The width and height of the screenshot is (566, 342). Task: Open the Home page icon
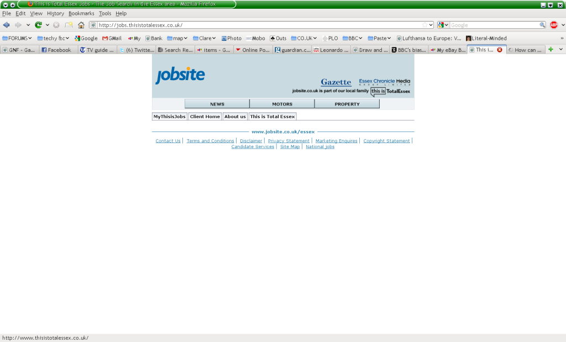81,25
